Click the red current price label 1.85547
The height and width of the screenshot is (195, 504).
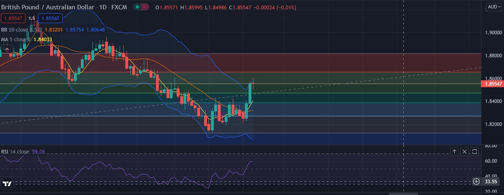492,84
